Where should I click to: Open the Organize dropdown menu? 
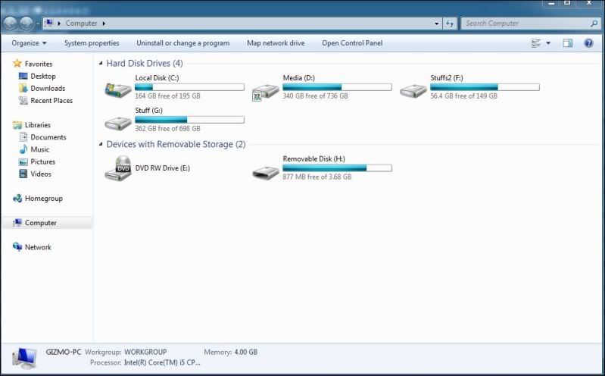(x=29, y=43)
